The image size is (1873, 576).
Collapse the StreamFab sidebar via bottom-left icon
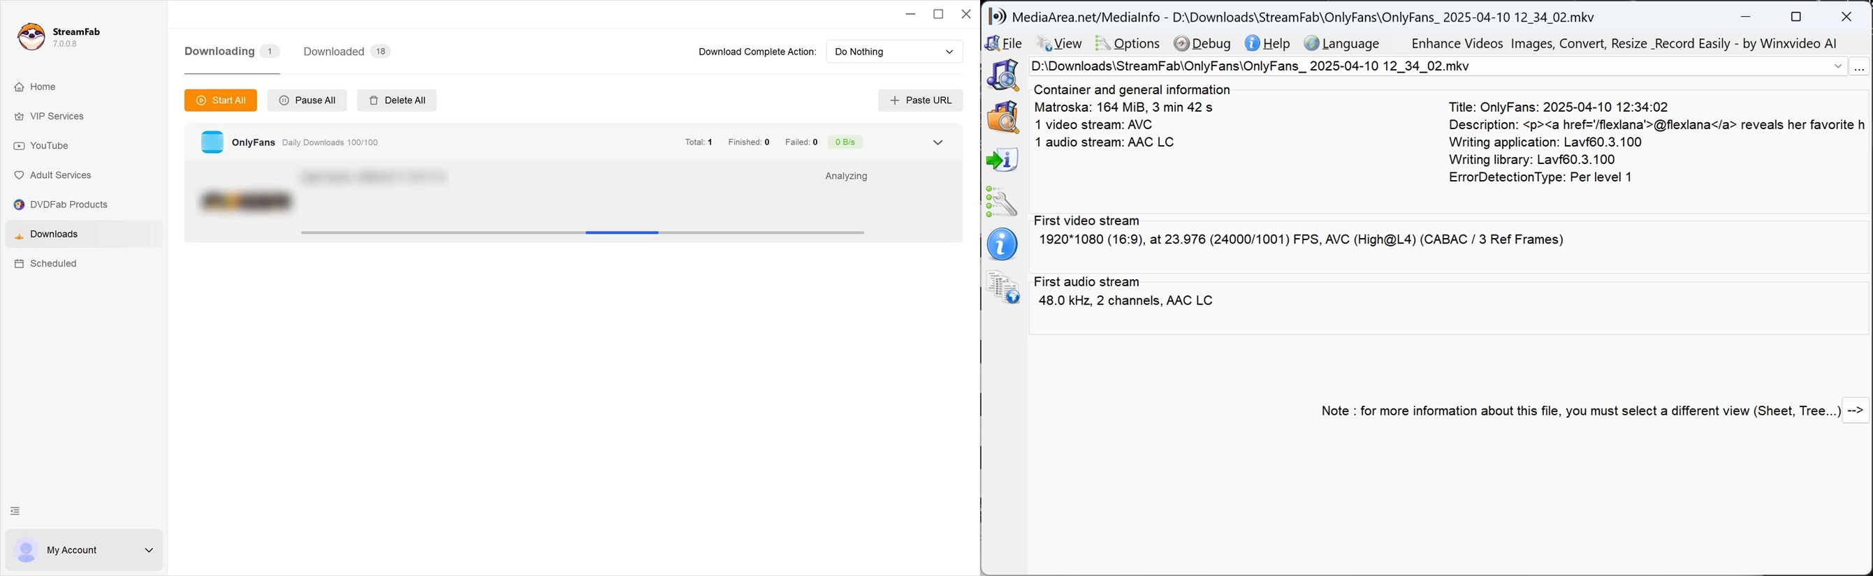click(15, 511)
